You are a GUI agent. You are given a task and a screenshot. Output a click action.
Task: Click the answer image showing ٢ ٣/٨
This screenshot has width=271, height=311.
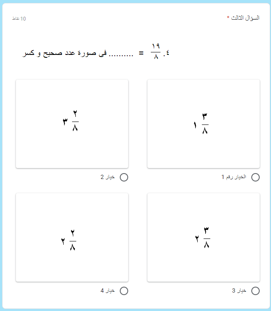point(203,238)
